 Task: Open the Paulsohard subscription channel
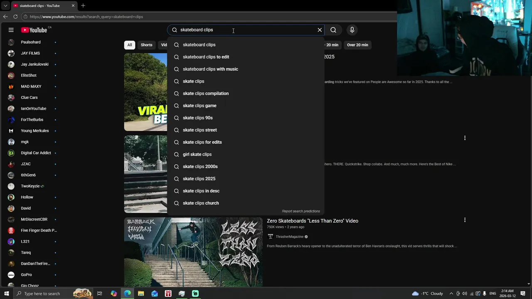(x=33, y=42)
